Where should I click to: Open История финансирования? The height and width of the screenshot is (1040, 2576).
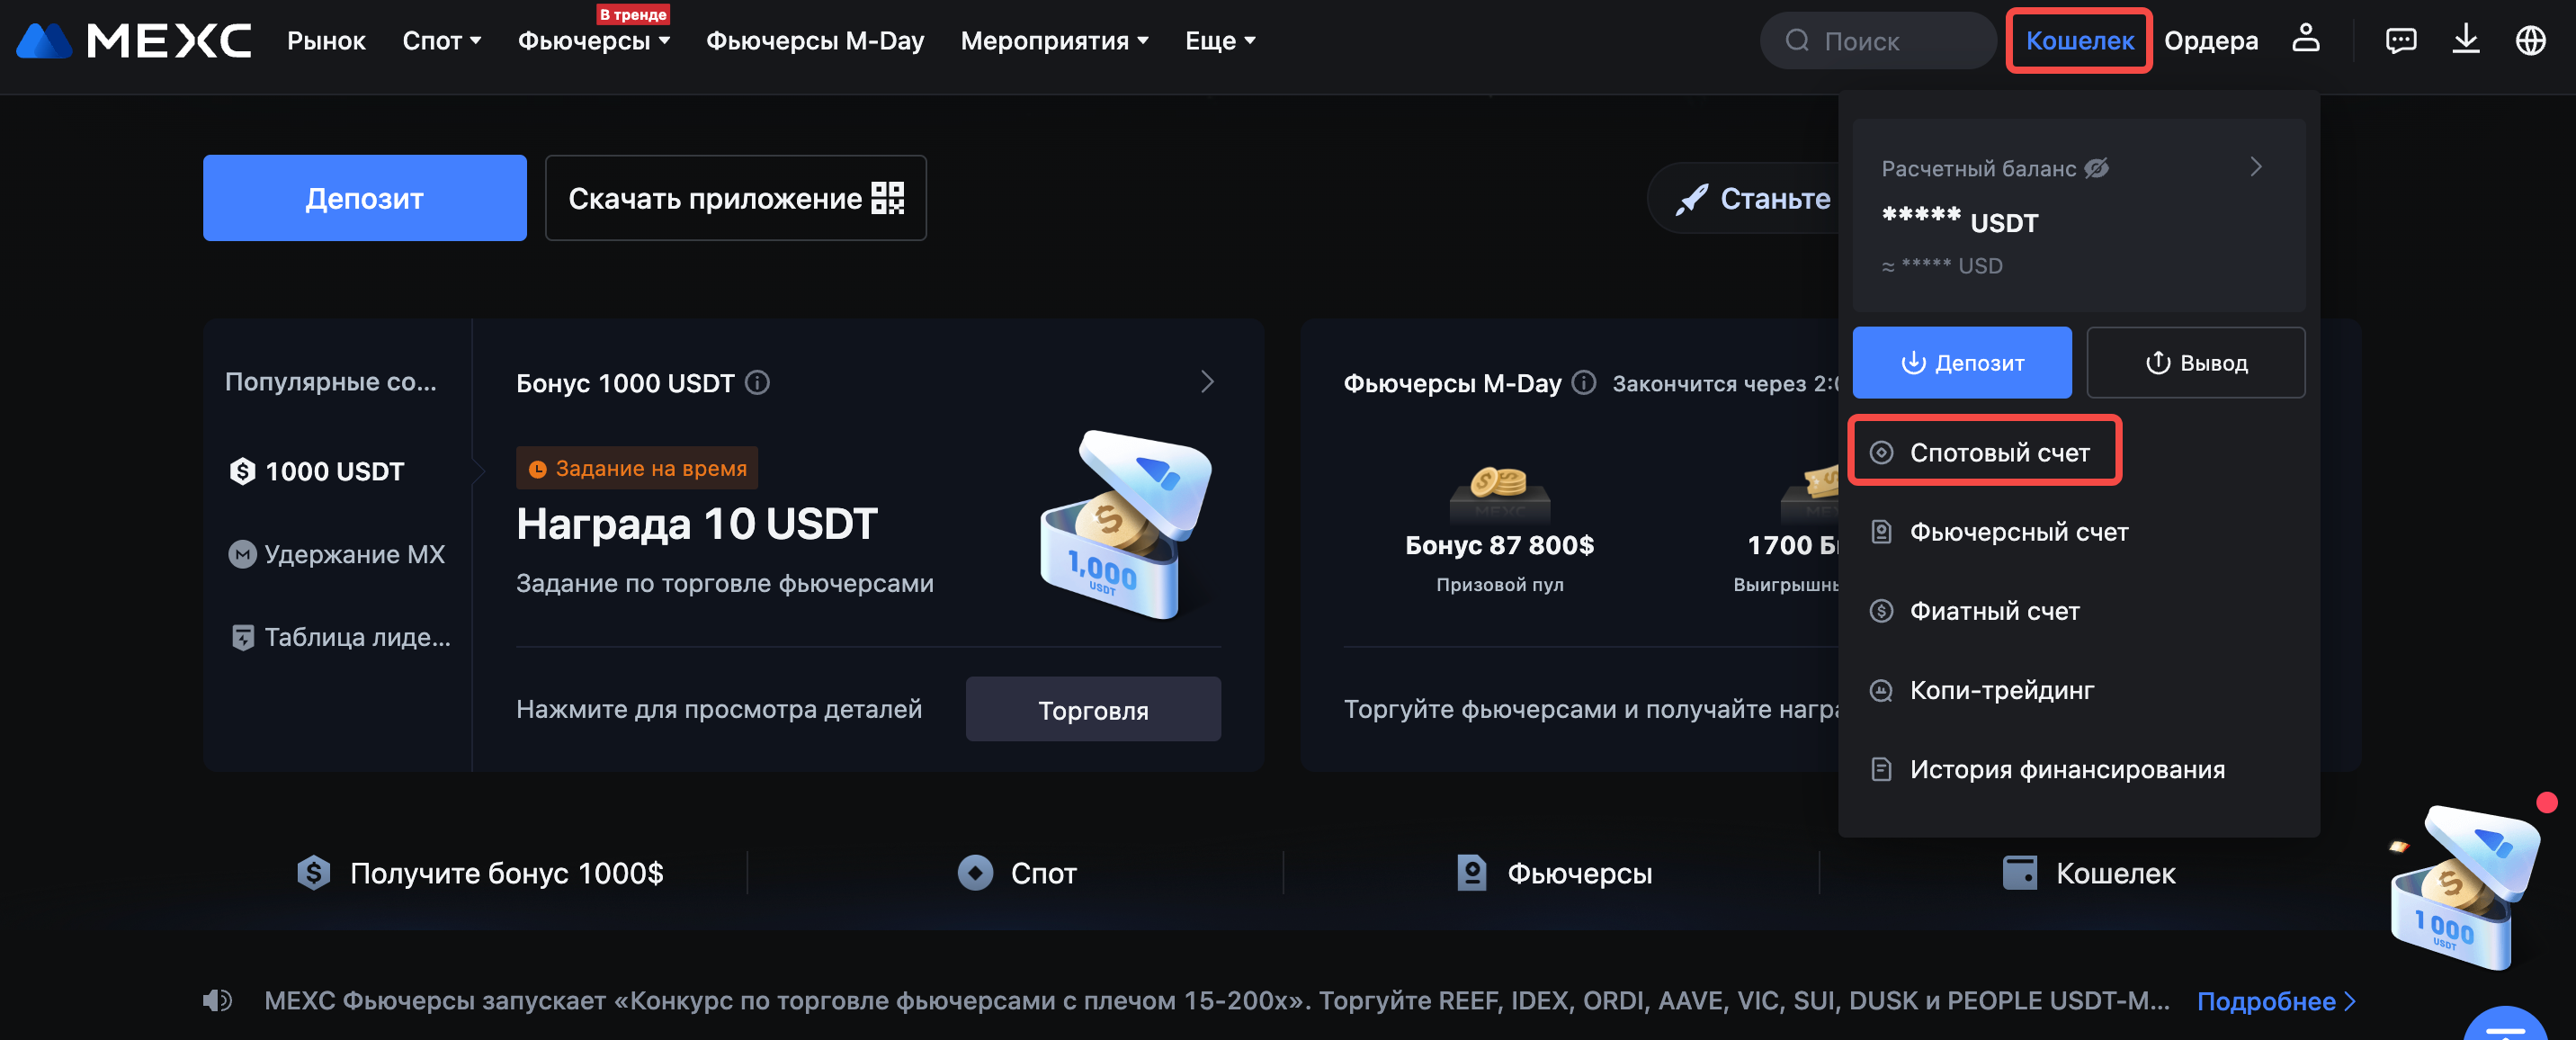pyautogui.click(x=2078, y=769)
